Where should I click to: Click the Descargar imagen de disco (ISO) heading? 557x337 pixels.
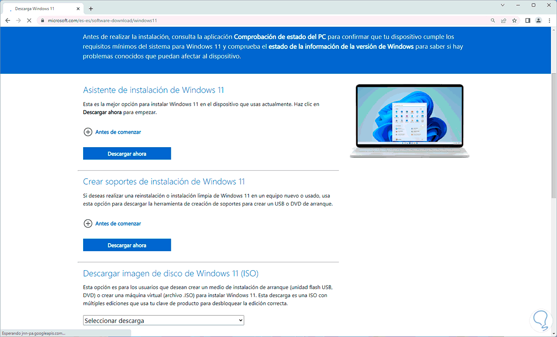point(171,273)
